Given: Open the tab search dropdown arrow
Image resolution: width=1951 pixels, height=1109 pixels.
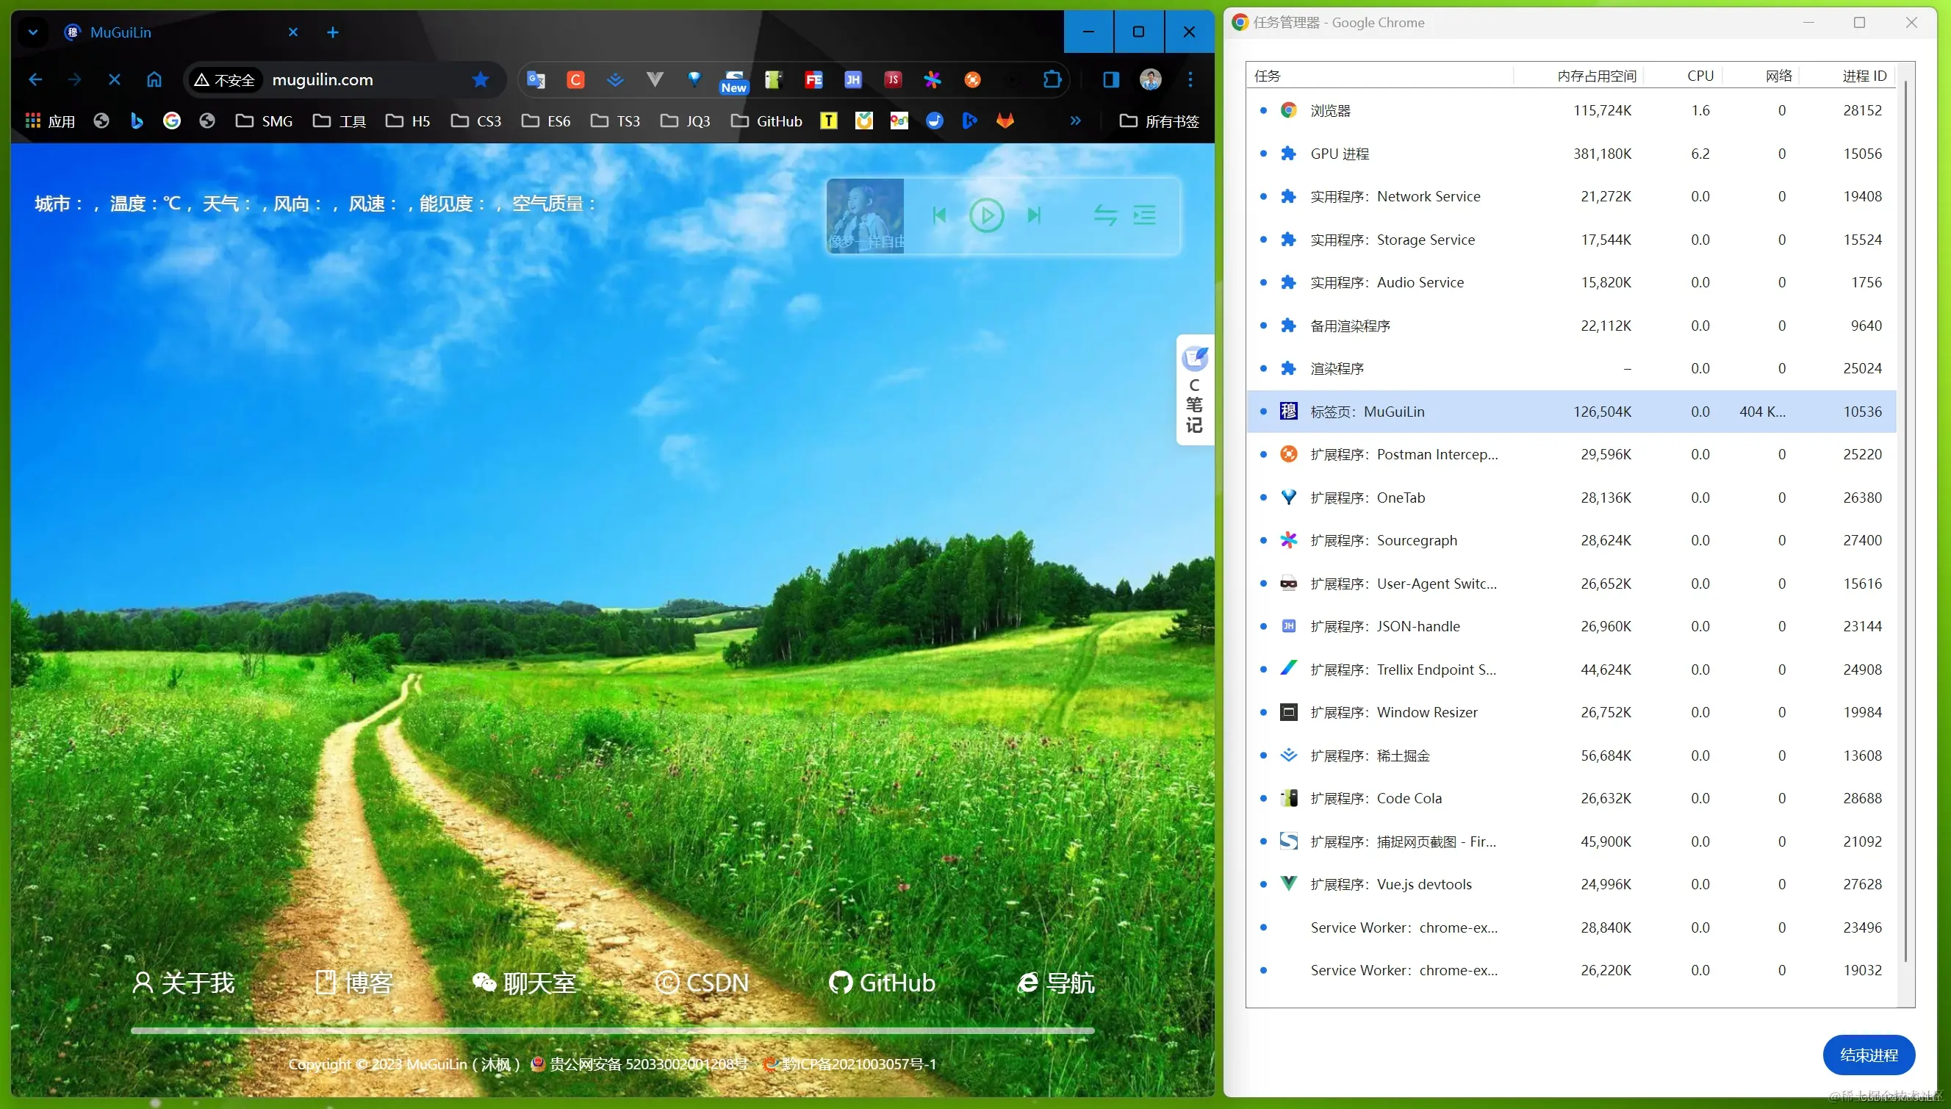Looking at the screenshot, I should [x=33, y=32].
